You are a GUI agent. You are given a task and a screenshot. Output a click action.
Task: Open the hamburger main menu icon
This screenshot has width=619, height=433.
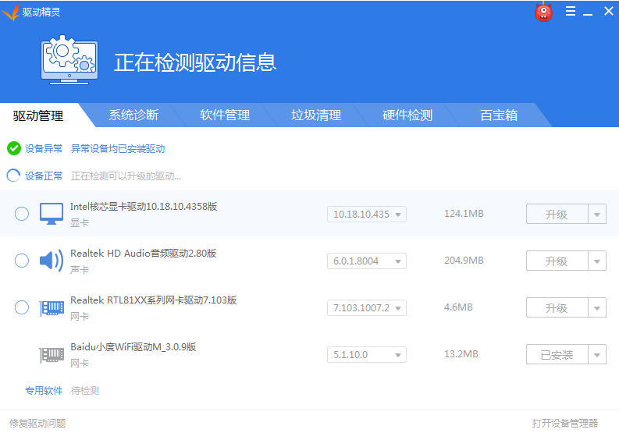(571, 12)
